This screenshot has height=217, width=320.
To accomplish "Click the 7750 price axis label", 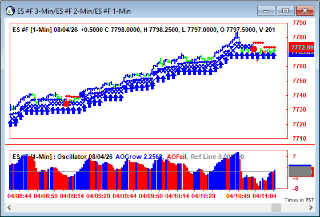I will tap(299, 81).
